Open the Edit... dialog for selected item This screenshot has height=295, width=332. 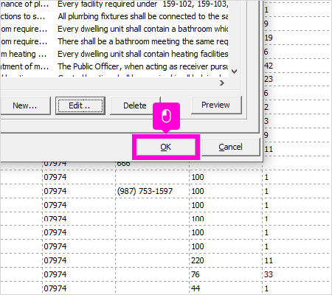(80, 105)
